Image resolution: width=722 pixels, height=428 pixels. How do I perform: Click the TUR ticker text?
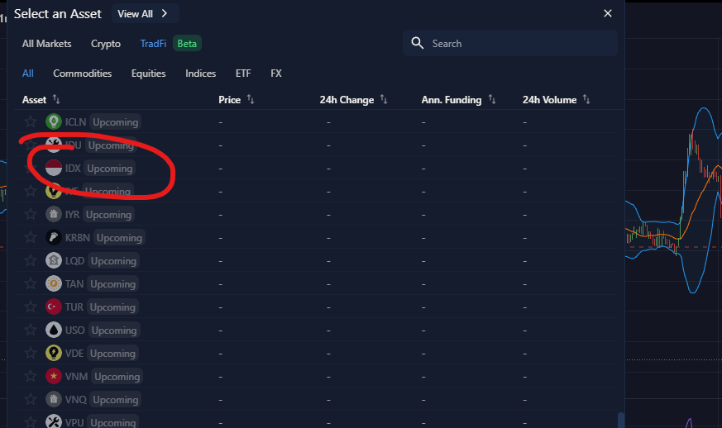pyautogui.click(x=74, y=307)
